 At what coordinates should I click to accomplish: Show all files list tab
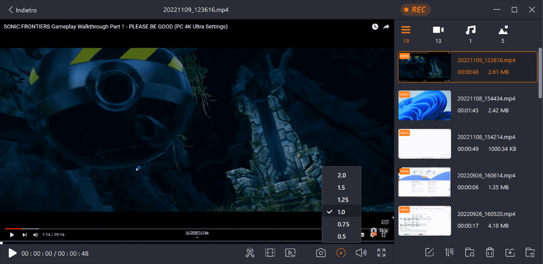406,34
